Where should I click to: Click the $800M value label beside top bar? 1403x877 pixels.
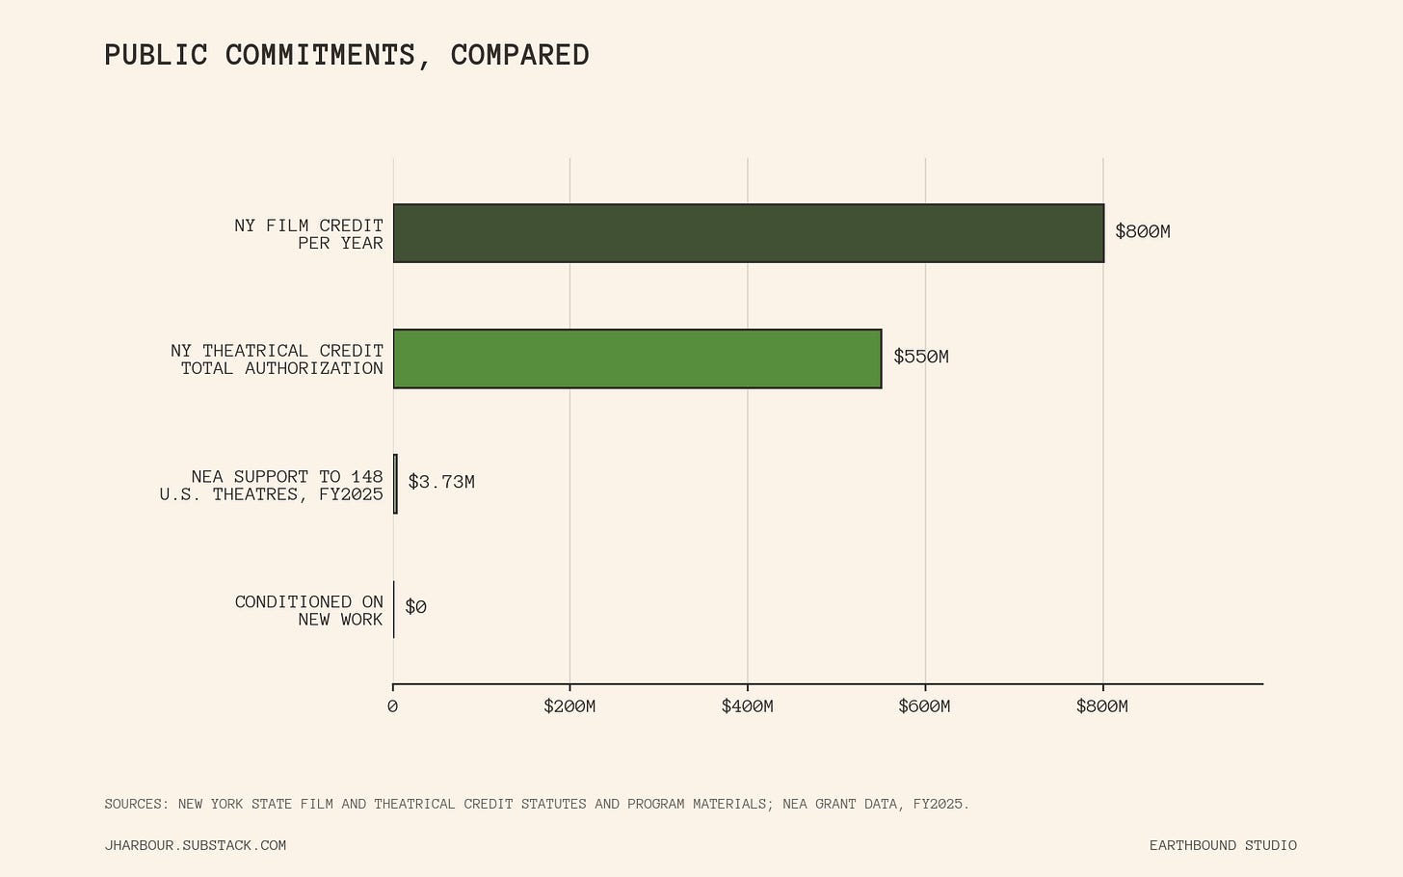click(1143, 232)
